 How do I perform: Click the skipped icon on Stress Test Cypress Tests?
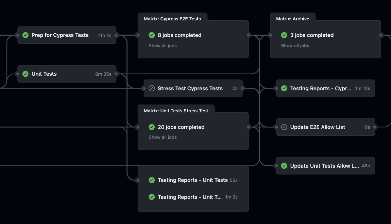[x=151, y=88]
